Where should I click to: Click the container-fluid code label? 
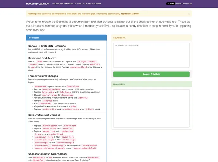(78, 67)
